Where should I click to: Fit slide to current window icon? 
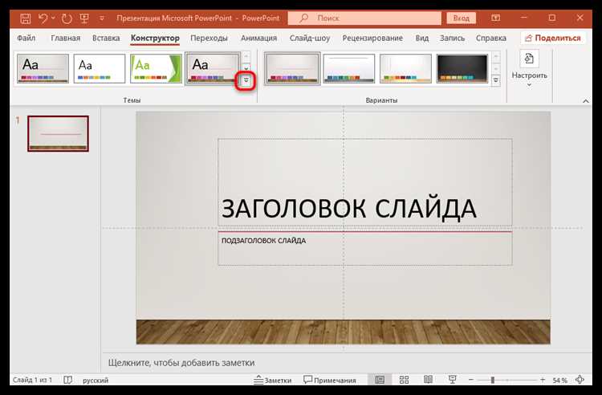(580, 380)
